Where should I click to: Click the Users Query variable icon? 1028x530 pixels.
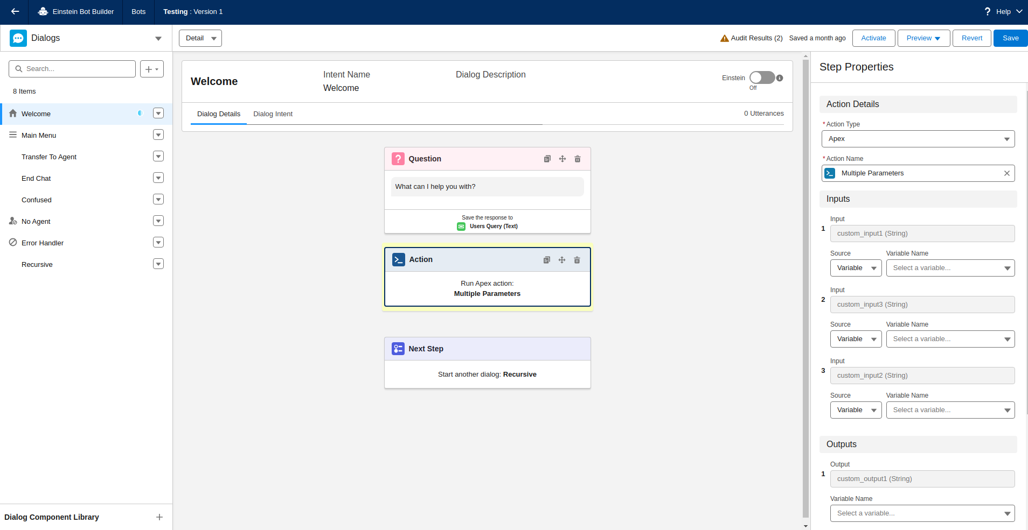(461, 227)
